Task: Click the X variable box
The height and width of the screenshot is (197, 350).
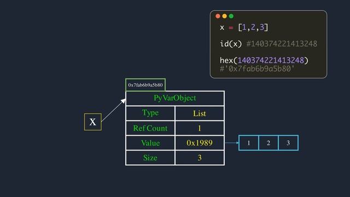Action: [x=93, y=122]
